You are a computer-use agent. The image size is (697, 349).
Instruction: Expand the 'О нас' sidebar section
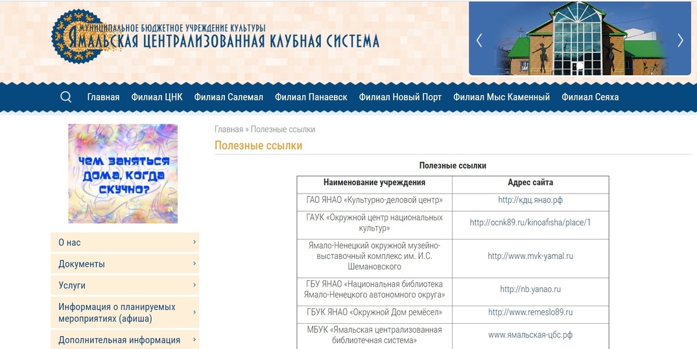124,242
